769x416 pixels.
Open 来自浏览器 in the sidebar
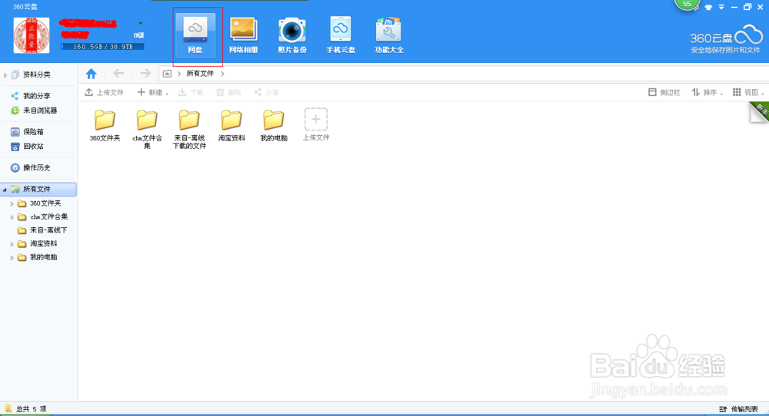point(40,111)
